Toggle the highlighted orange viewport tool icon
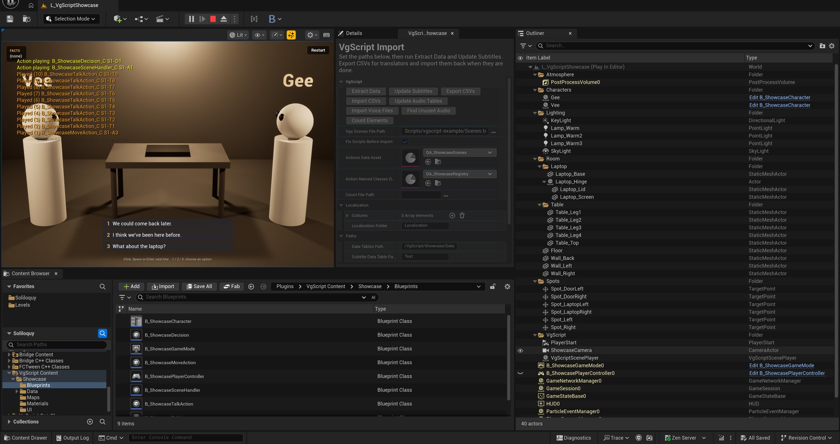840x444 pixels. click(291, 35)
